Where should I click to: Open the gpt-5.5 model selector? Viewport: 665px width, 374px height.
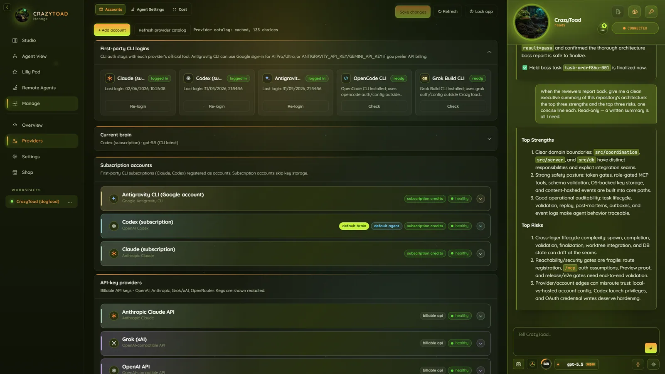coord(577,364)
